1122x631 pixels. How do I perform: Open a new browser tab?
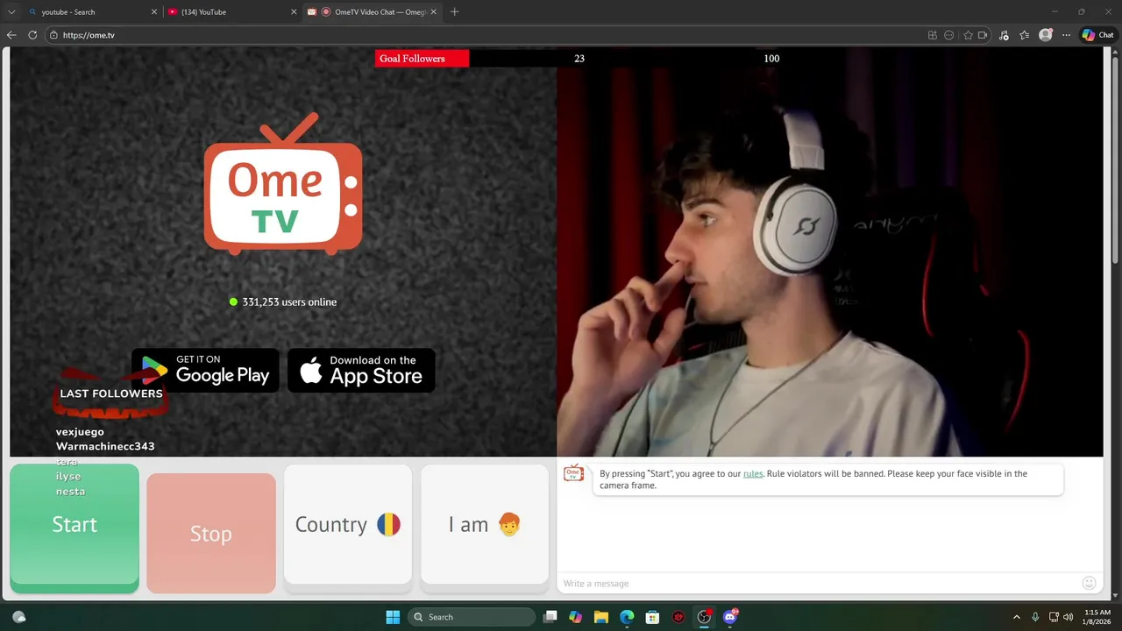coord(454,12)
